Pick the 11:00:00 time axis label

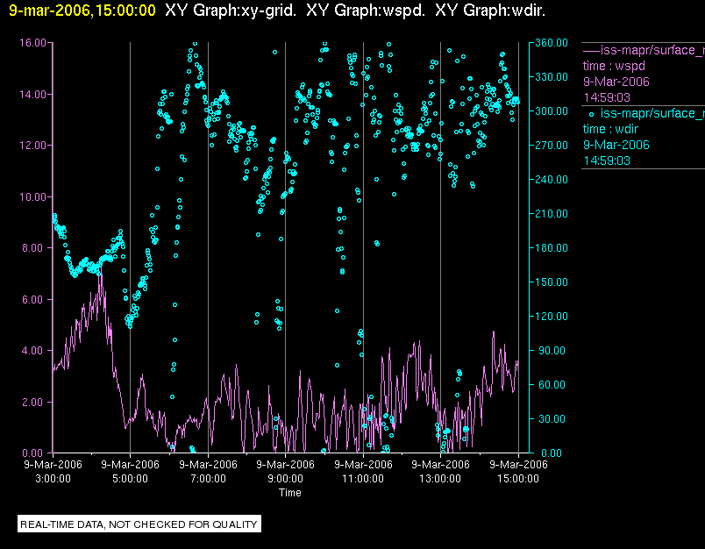pyautogui.click(x=363, y=479)
